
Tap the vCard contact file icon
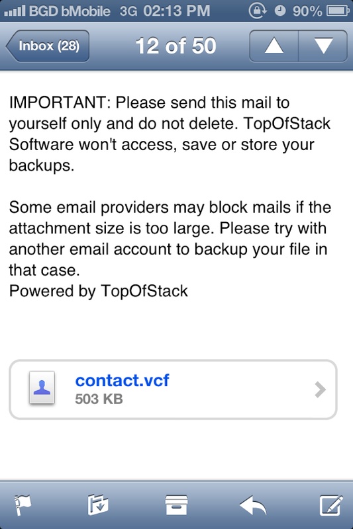(42, 387)
